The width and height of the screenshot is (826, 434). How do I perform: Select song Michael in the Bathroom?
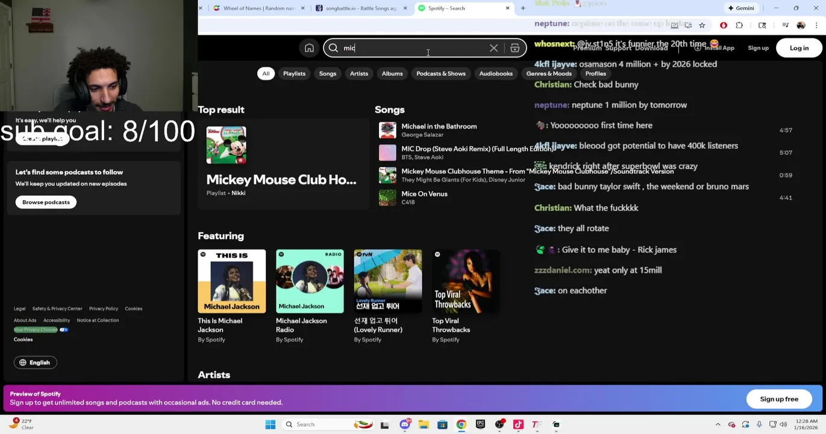point(439,127)
